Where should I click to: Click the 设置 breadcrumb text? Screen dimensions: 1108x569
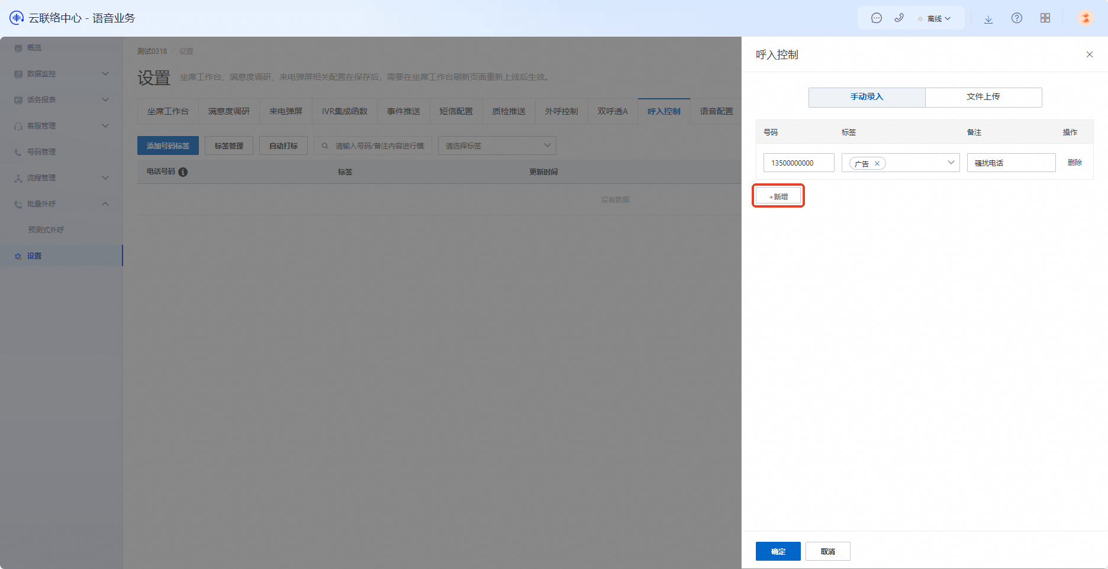(186, 51)
